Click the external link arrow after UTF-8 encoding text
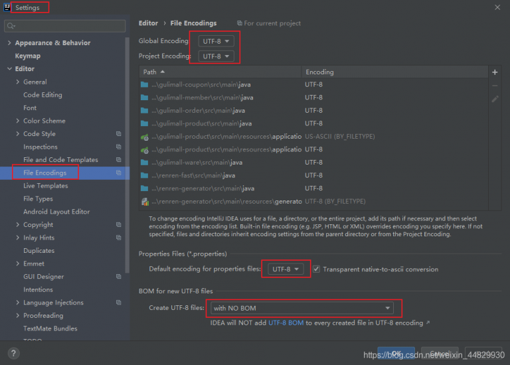510x365 pixels. (428, 323)
